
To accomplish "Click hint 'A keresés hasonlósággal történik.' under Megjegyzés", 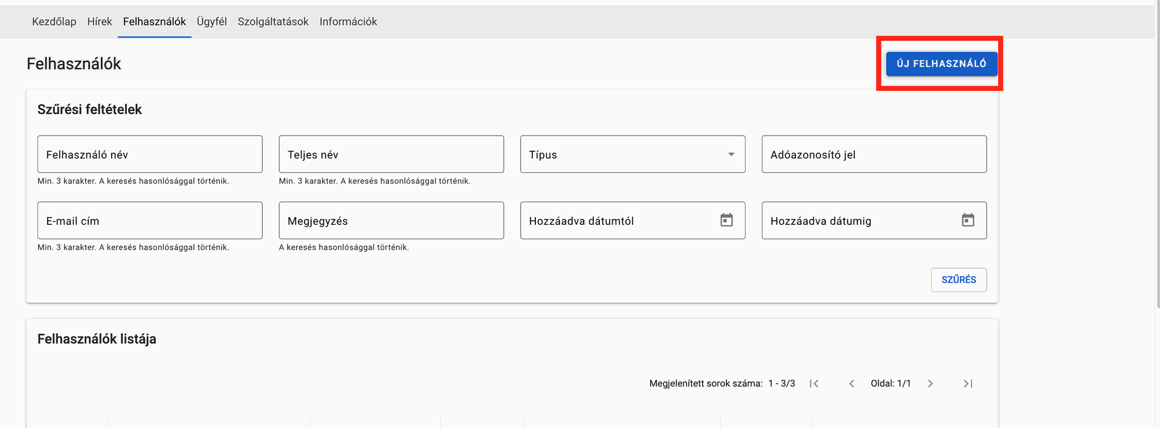I will click(x=344, y=247).
